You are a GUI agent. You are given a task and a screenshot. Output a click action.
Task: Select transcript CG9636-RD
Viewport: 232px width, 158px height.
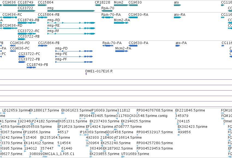(10, 28)
